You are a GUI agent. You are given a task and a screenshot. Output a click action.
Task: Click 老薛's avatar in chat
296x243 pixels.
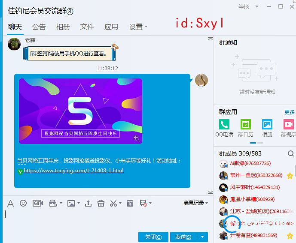pos(14,44)
